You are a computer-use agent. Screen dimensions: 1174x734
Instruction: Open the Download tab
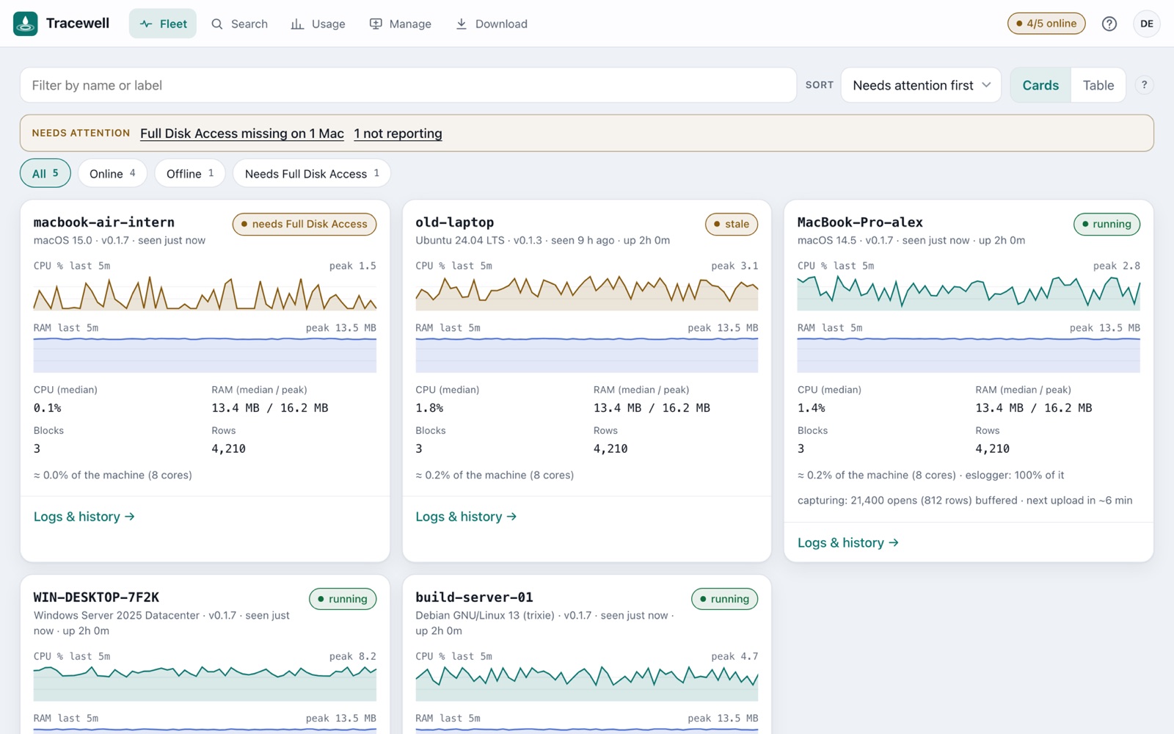[492, 23]
